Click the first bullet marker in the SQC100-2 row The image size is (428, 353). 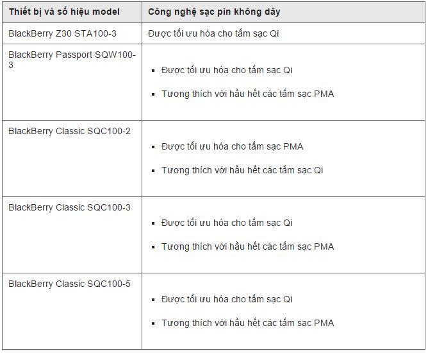pos(154,147)
